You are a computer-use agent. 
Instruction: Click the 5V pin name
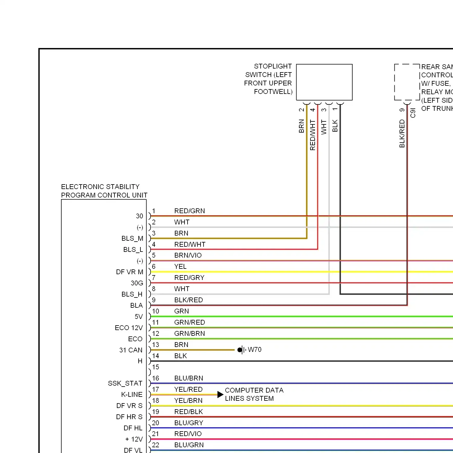[x=139, y=316]
